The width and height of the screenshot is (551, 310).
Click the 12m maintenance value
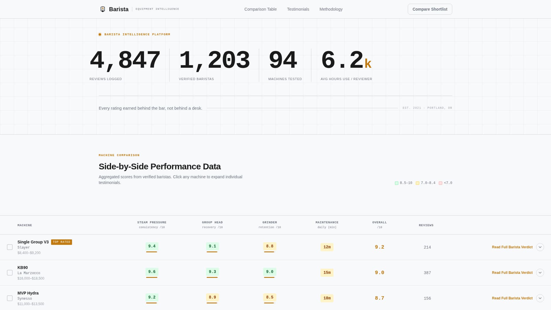[x=327, y=247]
